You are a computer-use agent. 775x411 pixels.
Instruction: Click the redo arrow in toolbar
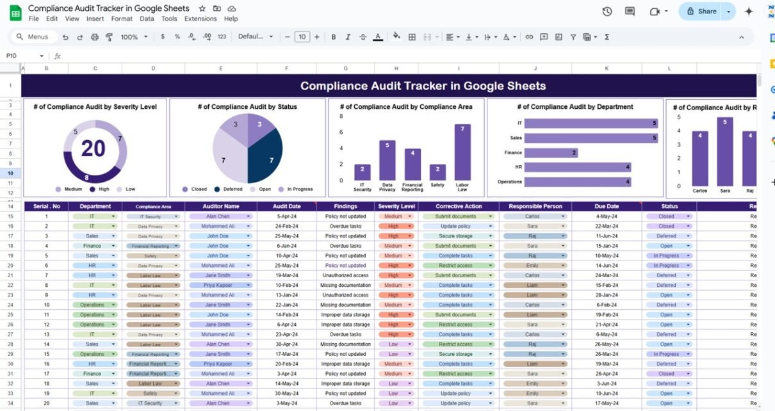pyautogui.click(x=80, y=37)
